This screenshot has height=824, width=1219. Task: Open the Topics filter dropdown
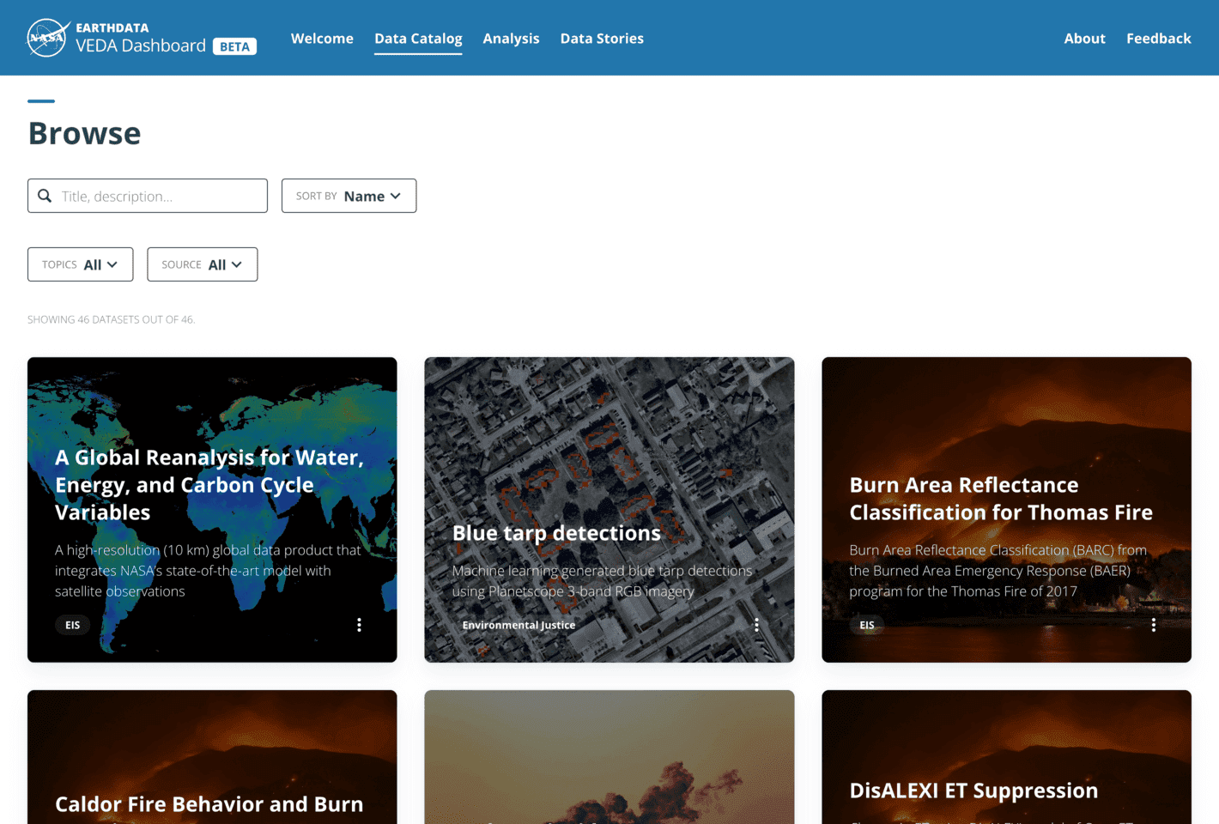pyautogui.click(x=80, y=264)
